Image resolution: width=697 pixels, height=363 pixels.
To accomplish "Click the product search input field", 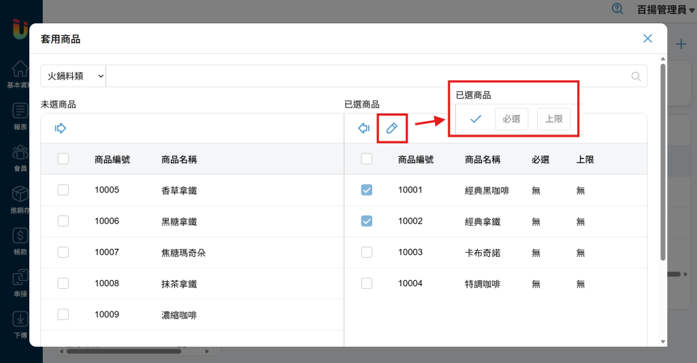I will (368, 76).
